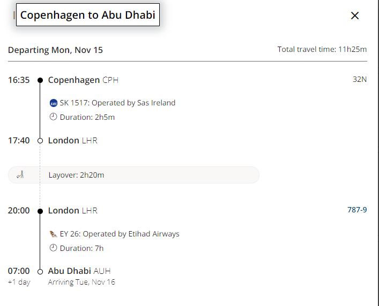This screenshot has height=306, width=379.
Task: Click the Total travel time: 11h25m label
Action: [x=322, y=49]
